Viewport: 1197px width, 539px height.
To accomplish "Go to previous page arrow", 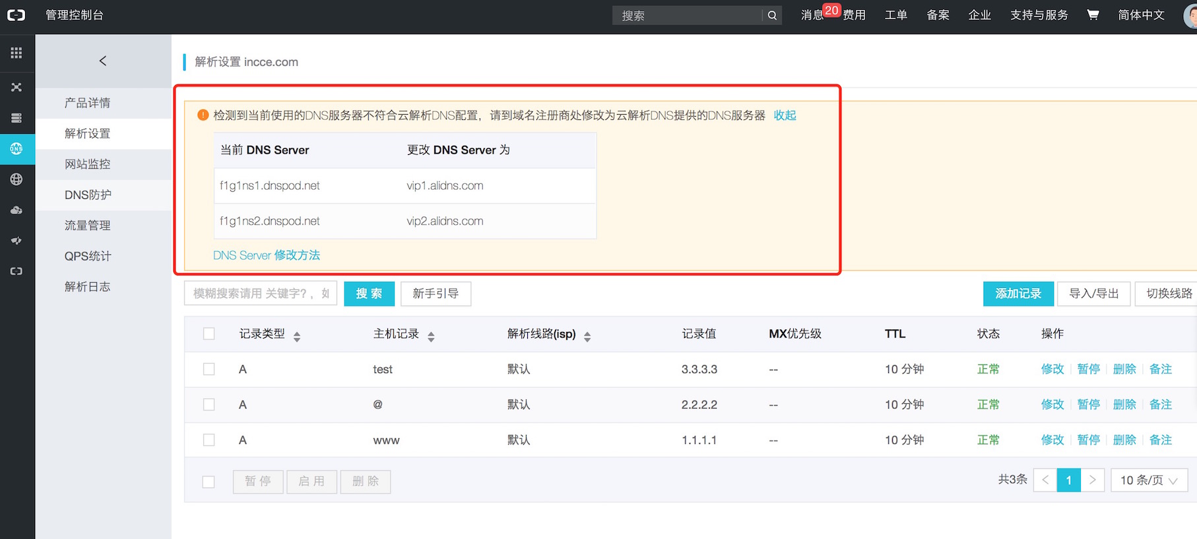I will tap(1045, 480).
